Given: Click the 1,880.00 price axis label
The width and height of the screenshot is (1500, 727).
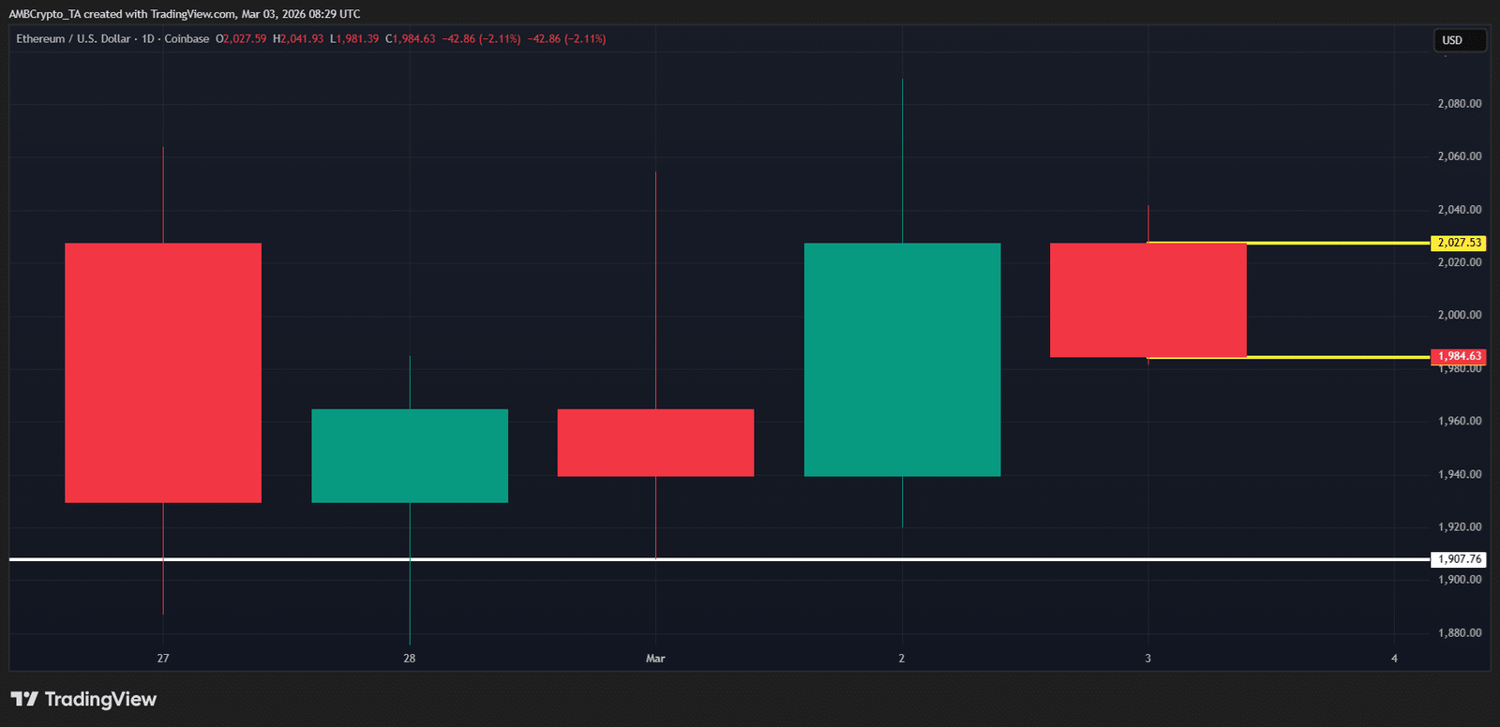Looking at the screenshot, I should pos(1459,633).
